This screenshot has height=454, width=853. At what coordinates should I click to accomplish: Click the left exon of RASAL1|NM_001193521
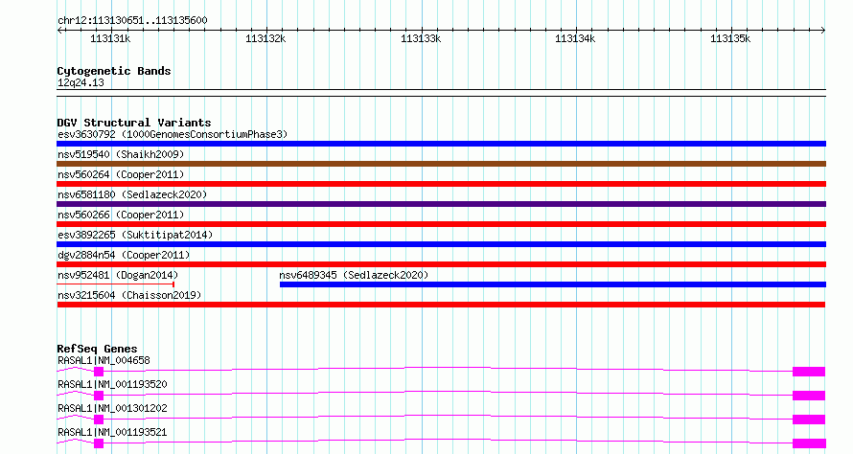click(99, 443)
